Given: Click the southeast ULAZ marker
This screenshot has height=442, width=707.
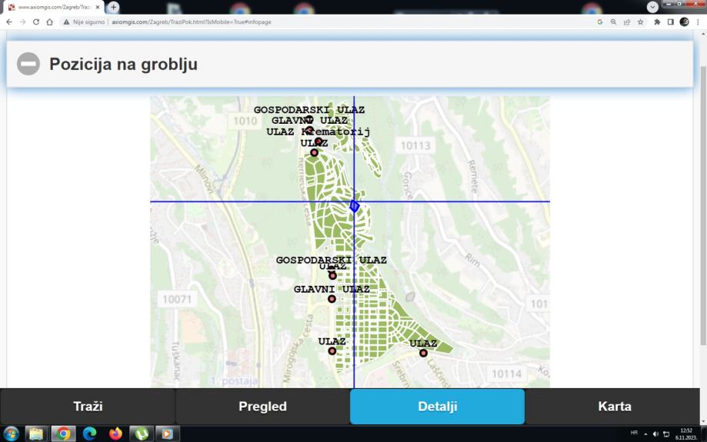Looking at the screenshot, I should 423,353.
